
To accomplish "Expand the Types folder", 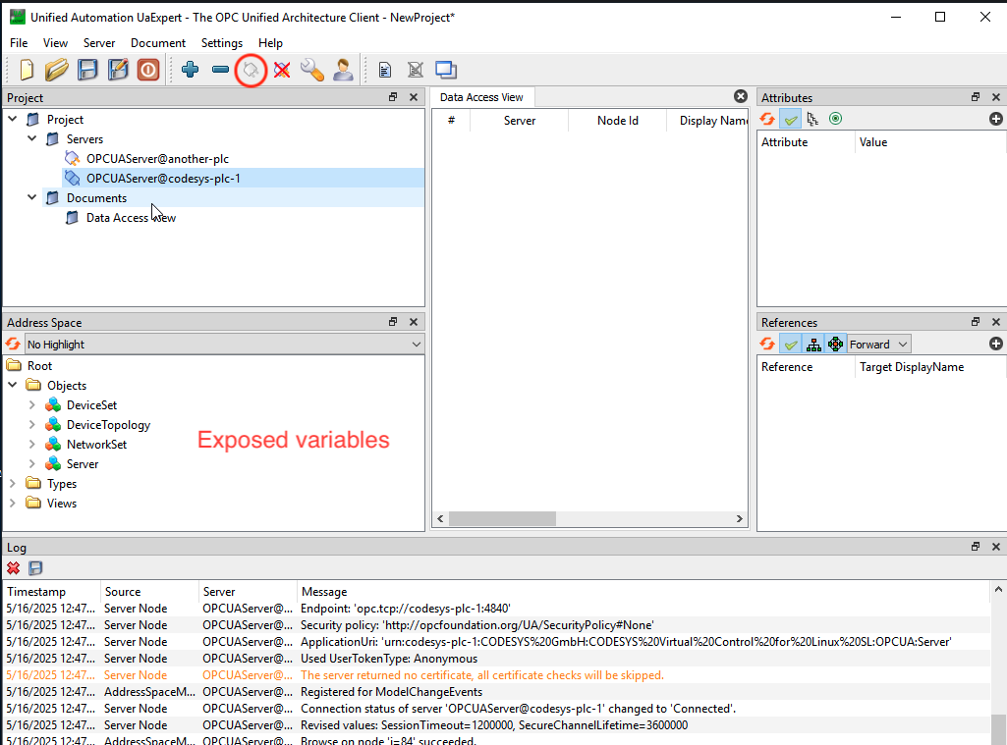I will (12, 483).
